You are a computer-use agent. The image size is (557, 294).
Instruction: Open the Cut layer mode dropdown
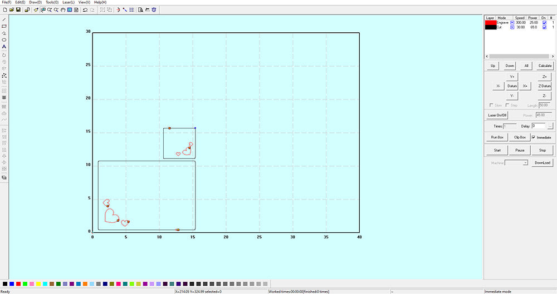coord(512,27)
